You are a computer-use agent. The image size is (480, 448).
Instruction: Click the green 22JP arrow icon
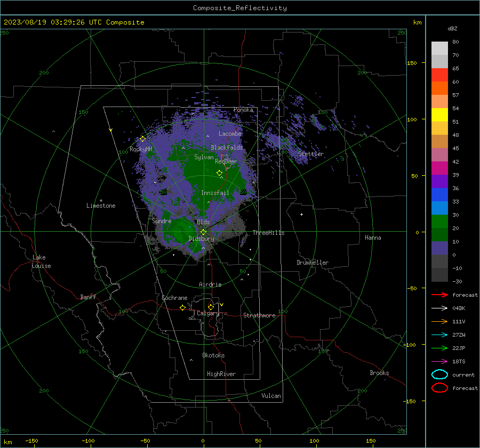pos(439,348)
